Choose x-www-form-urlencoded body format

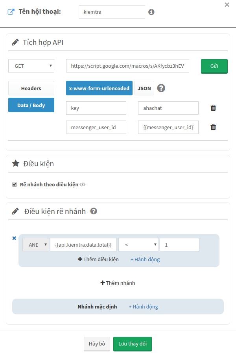click(99, 88)
